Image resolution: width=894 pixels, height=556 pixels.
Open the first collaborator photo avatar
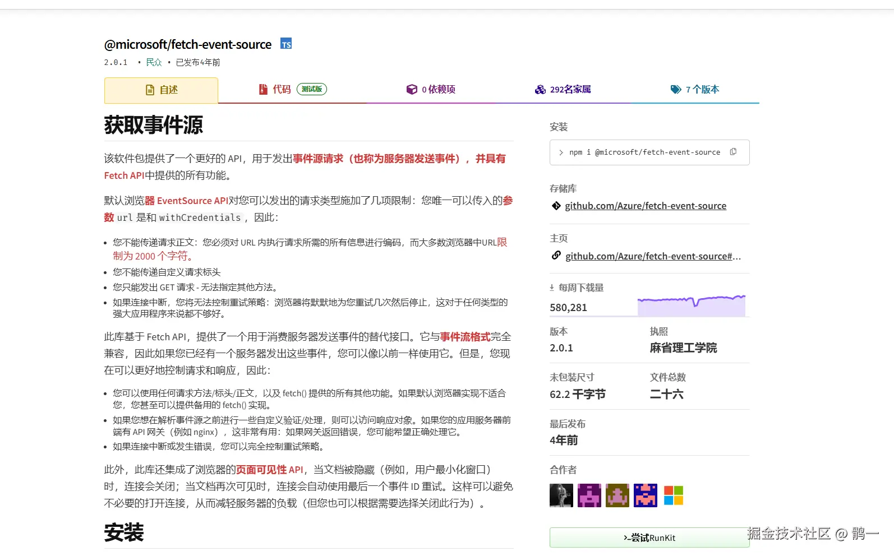[x=561, y=495]
